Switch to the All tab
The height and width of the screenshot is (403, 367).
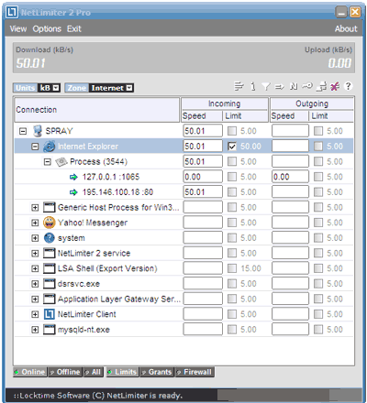[x=94, y=372]
